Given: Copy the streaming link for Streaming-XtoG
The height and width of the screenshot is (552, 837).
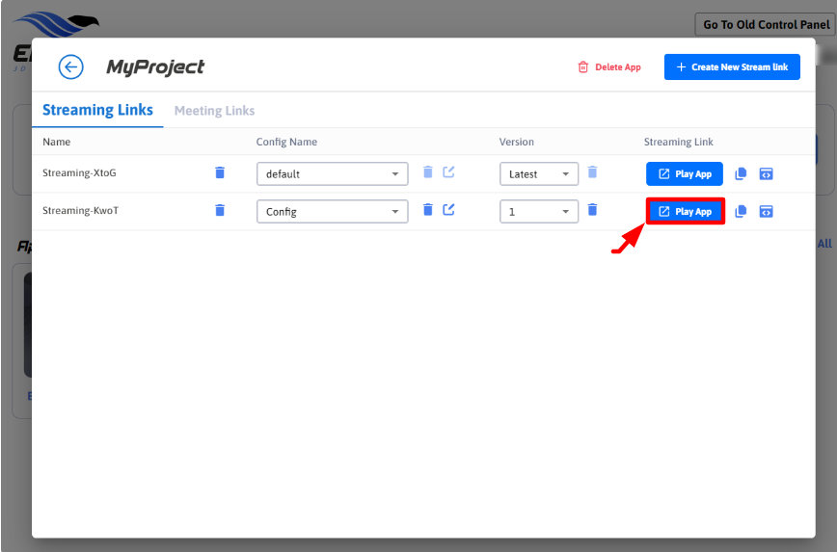Looking at the screenshot, I should click(x=741, y=174).
